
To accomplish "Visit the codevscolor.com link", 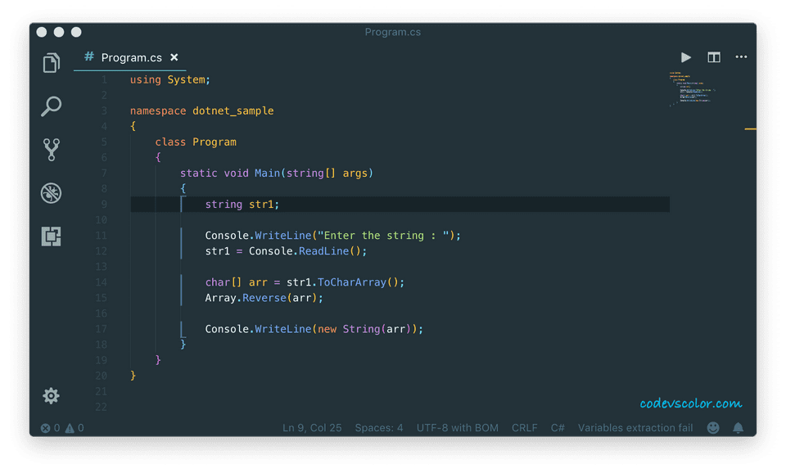I will 693,402.
